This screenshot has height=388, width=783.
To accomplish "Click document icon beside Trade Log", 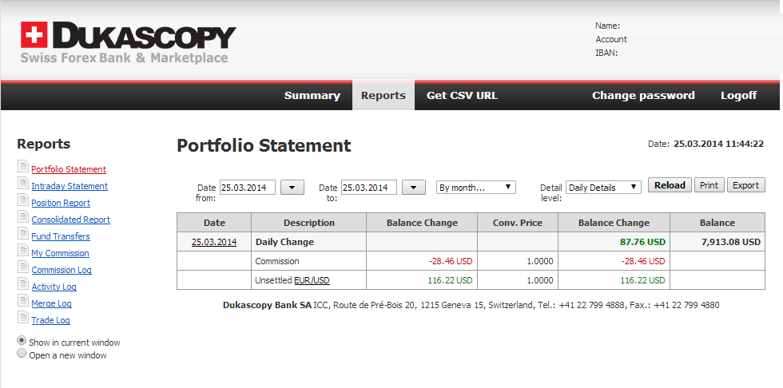I will coord(23,317).
